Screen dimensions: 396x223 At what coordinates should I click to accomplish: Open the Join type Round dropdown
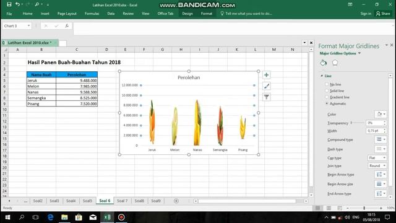pos(377,166)
